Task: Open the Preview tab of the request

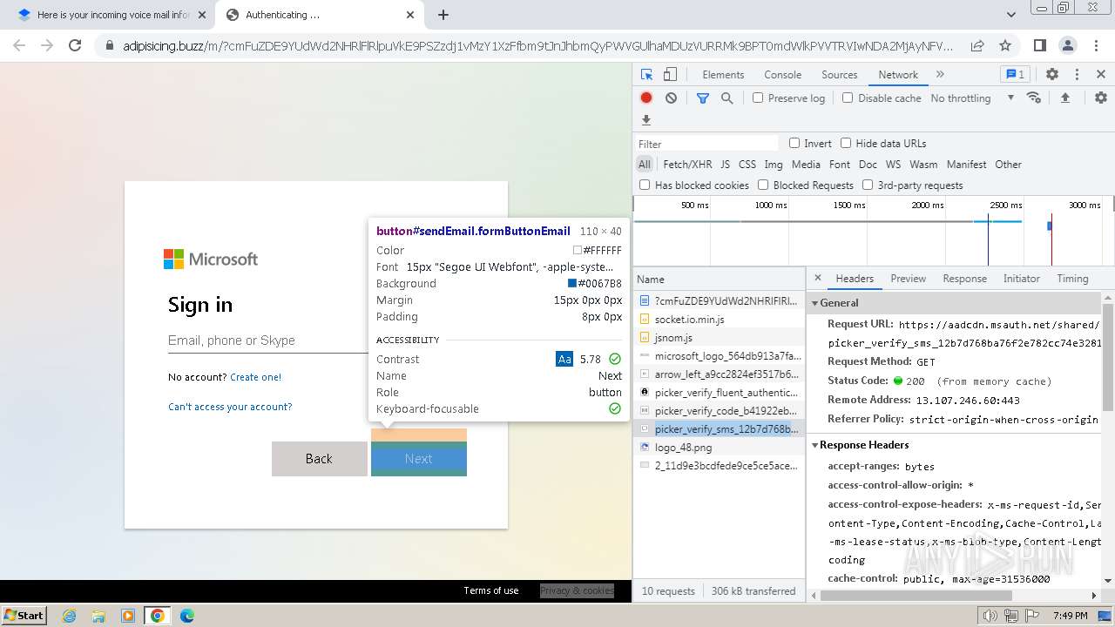Action: (x=908, y=279)
